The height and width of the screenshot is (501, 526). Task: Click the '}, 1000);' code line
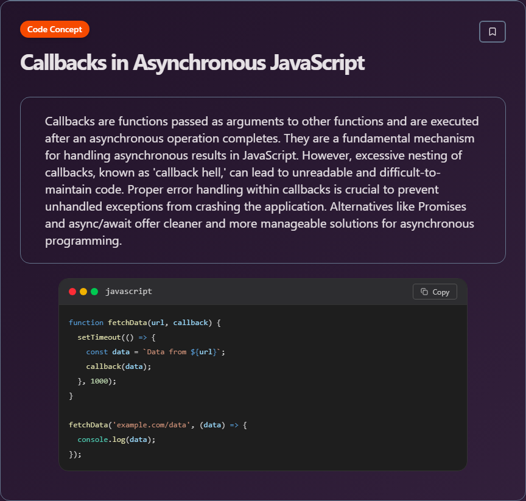[x=97, y=381]
